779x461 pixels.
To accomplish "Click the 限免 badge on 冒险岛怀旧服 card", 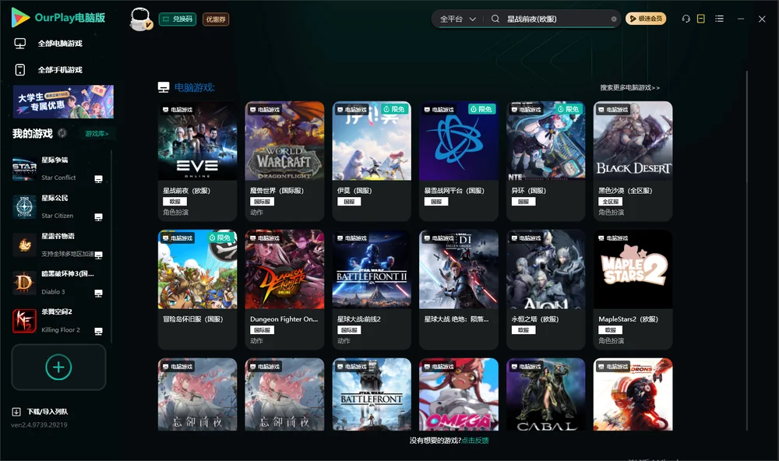I will tap(220, 238).
